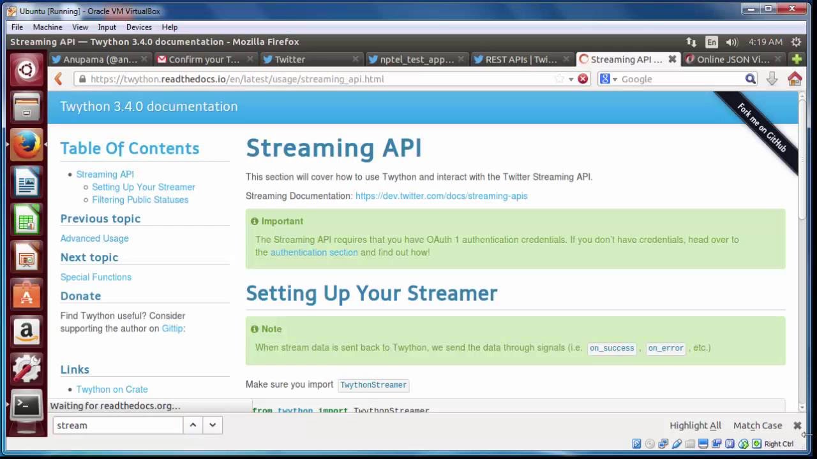Open Filtering Public Statuses link

140,200
